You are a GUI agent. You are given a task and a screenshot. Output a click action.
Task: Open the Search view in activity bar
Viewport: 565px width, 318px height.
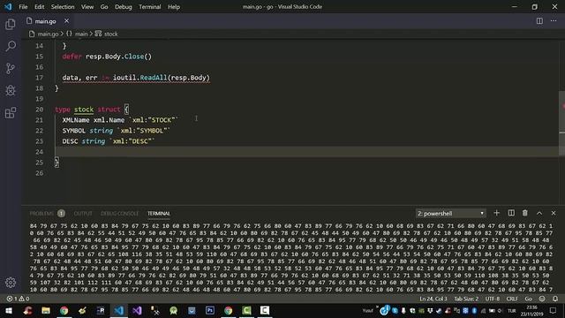tap(11, 46)
